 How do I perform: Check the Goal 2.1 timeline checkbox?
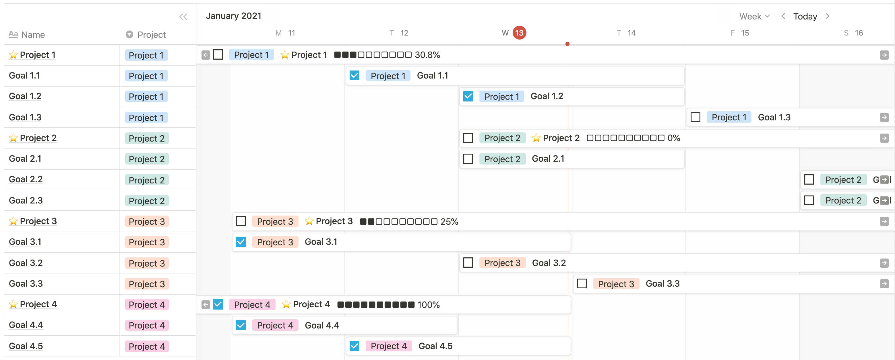point(468,159)
